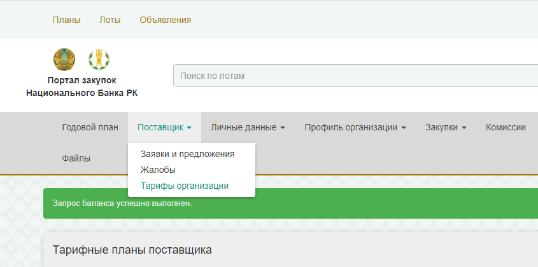The image size is (538, 267).
Task: Open the Профиль организации dropdown
Action: 355,127
